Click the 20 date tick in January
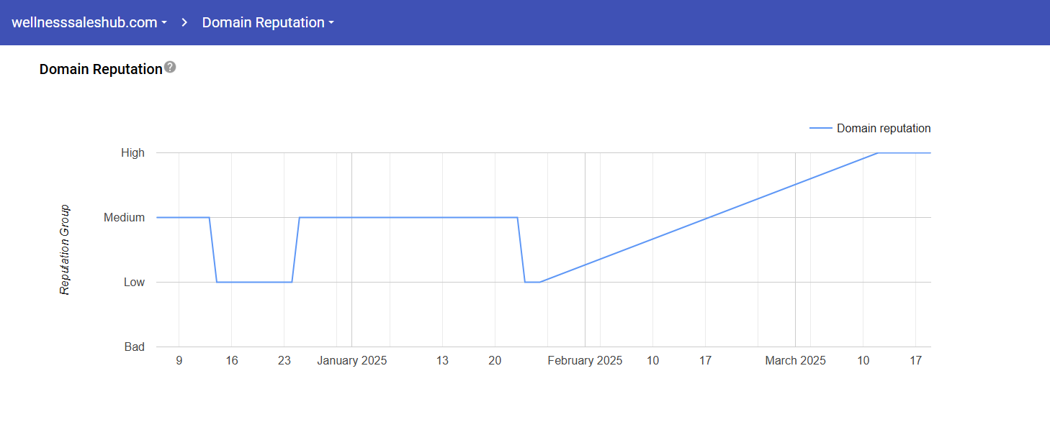Viewport: 1050px width, 440px height. (x=495, y=361)
